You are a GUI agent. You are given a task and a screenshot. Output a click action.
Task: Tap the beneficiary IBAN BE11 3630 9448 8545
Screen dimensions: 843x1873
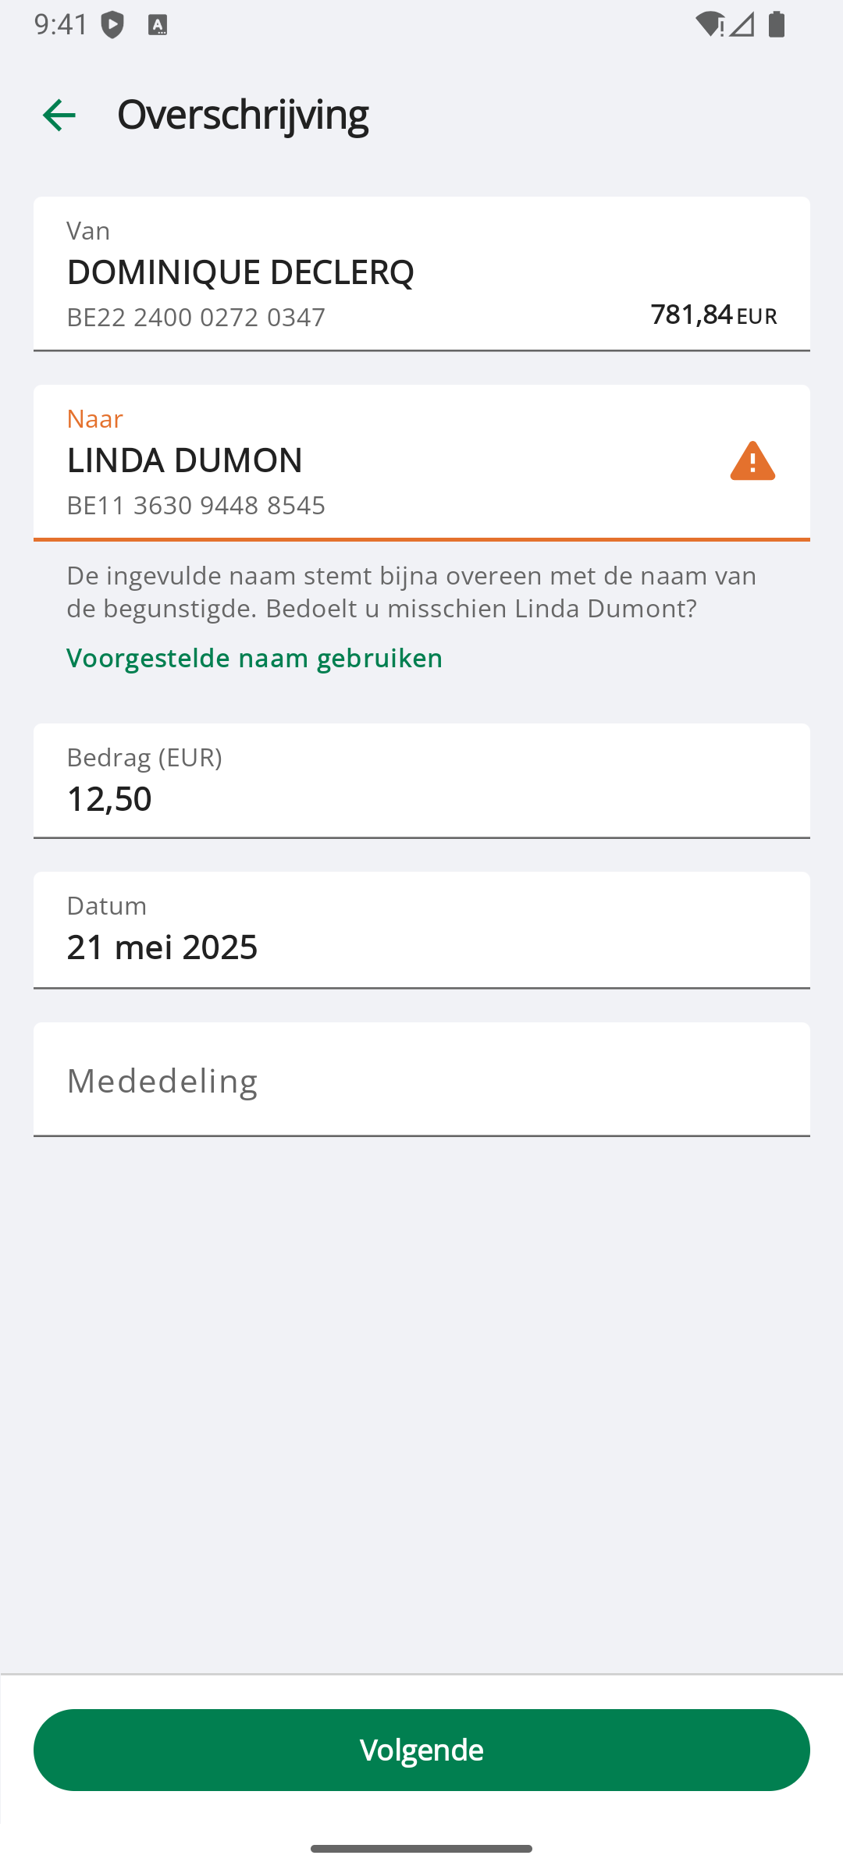196,506
